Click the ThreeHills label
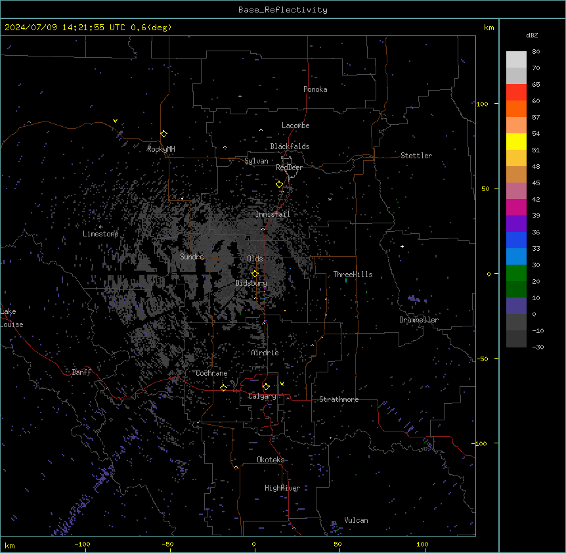The width and height of the screenshot is (566, 553). [353, 275]
